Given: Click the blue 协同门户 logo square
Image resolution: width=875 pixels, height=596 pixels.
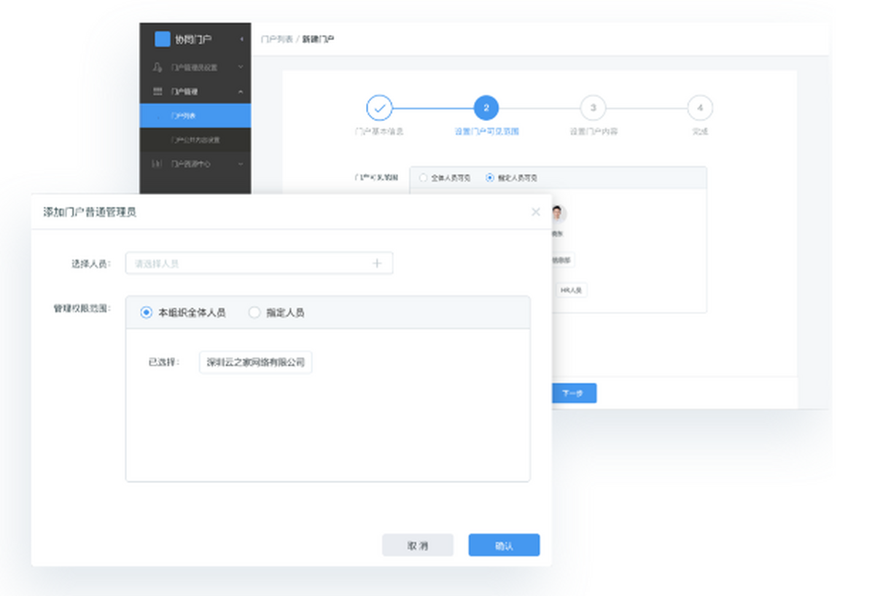Looking at the screenshot, I should 162,39.
